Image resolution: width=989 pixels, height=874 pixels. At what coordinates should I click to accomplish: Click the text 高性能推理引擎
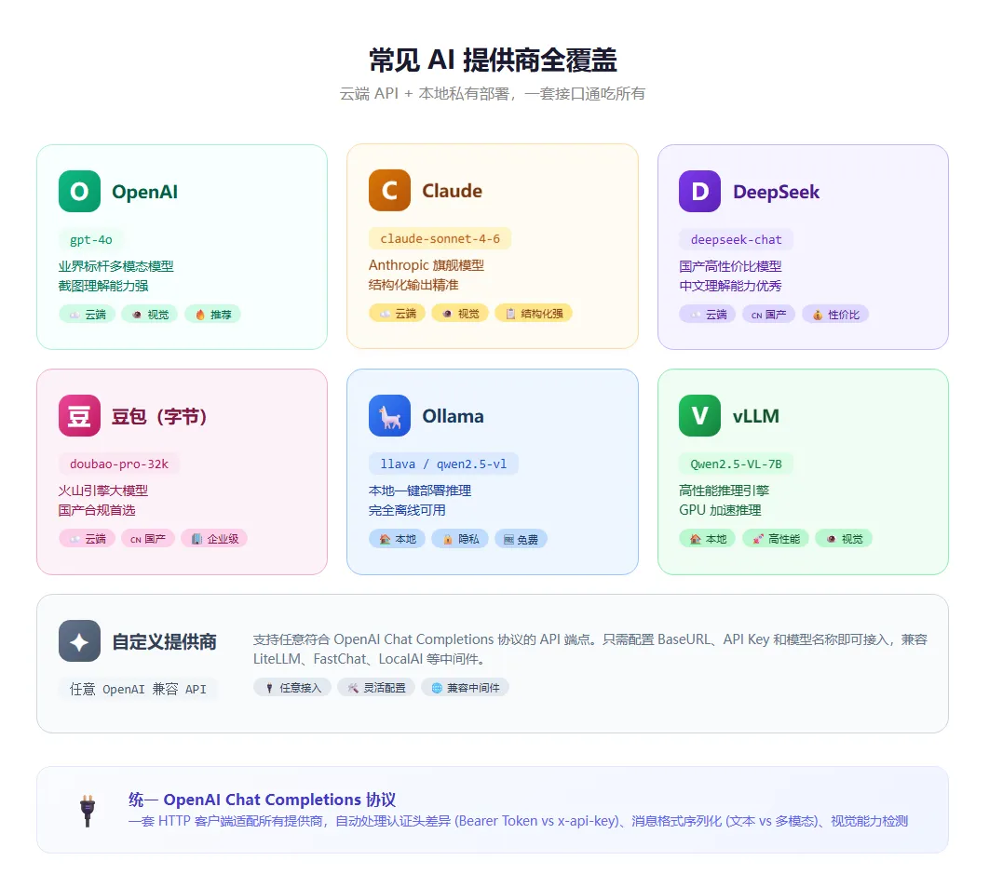click(x=725, y=491)
